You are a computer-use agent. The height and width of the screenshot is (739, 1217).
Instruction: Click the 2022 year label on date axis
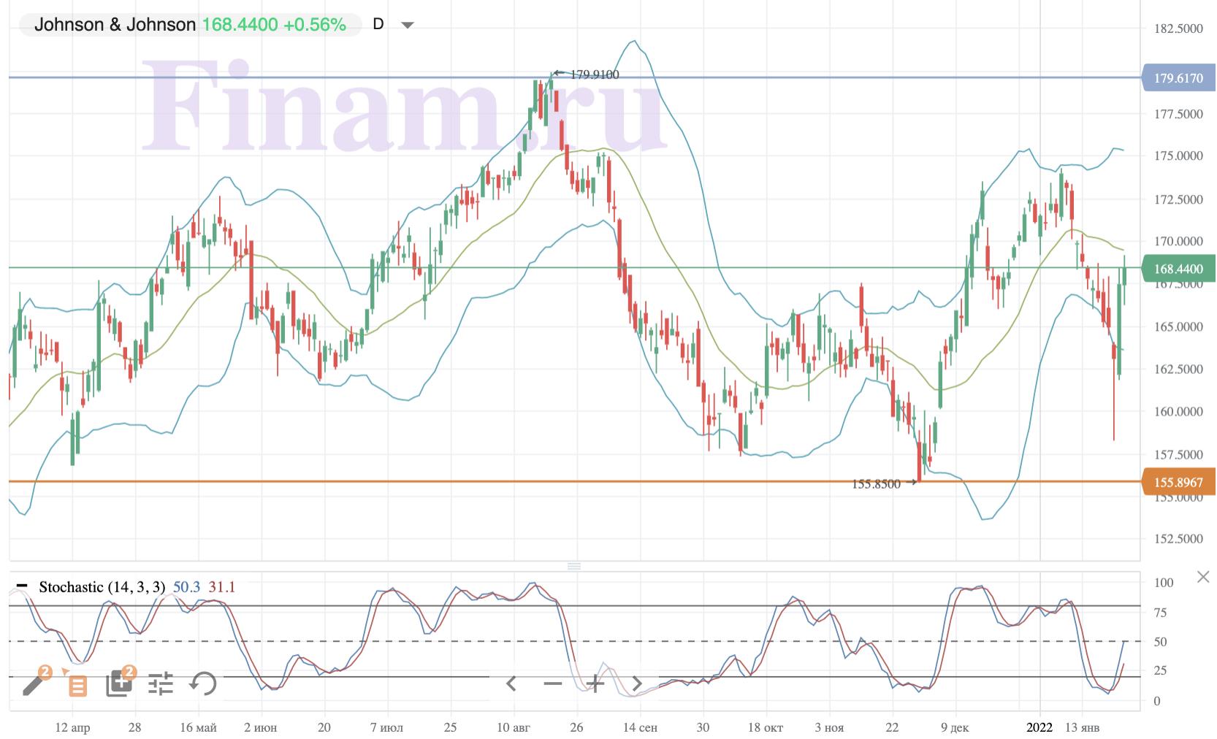(x=1039, y=727)
